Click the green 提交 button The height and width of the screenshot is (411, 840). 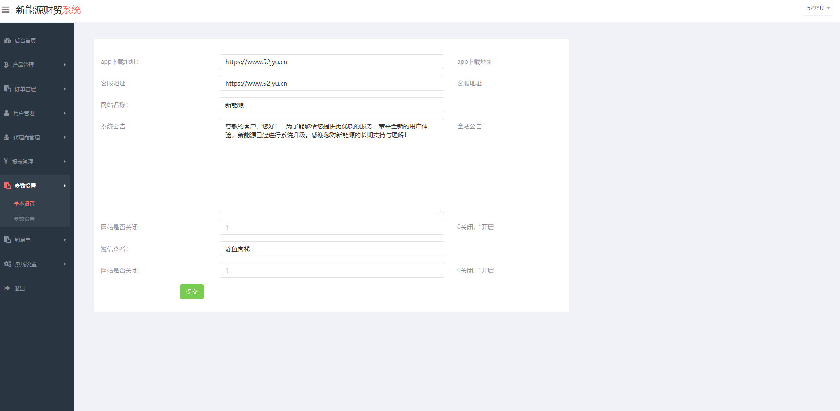(x=191, y=292)
